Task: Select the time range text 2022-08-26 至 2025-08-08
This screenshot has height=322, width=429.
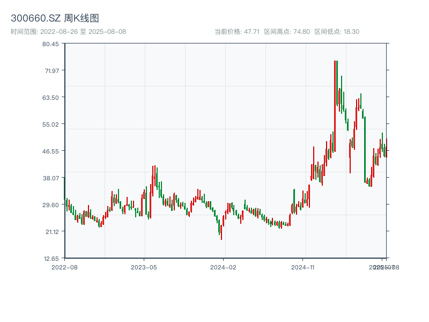Action: click(x=83, y=32)
